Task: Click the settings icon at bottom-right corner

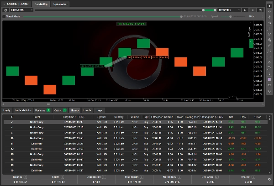Action: click(x=270, y=179)
